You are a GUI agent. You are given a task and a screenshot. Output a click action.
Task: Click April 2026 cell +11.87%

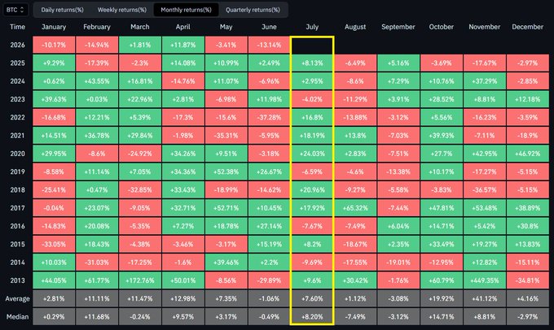[183, 45]
